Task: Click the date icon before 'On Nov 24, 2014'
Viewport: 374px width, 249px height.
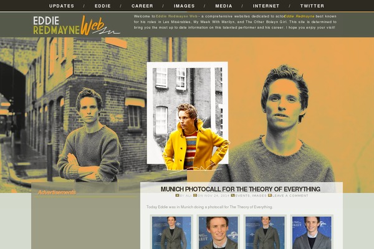Action: 195,195
